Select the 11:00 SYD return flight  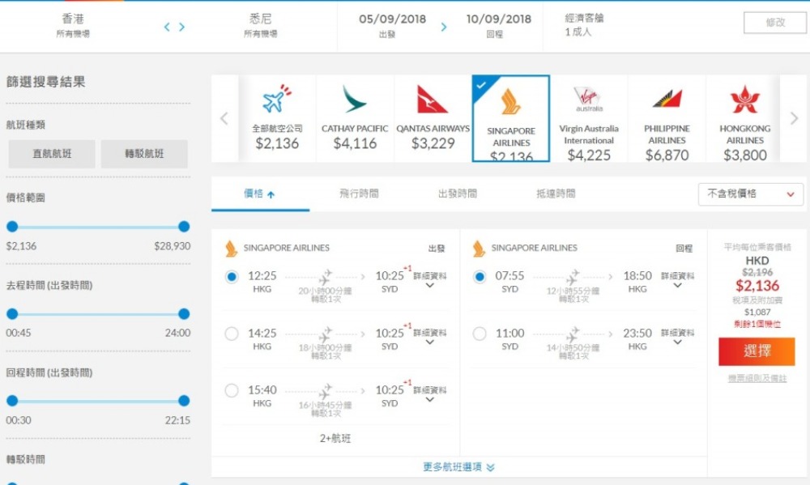point(480,334)
